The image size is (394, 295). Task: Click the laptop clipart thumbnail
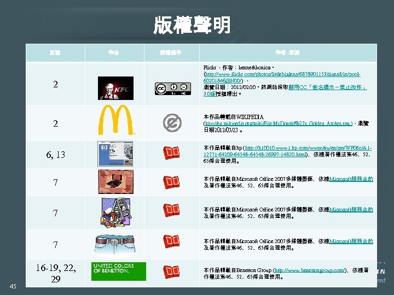[x=115, y=181]
